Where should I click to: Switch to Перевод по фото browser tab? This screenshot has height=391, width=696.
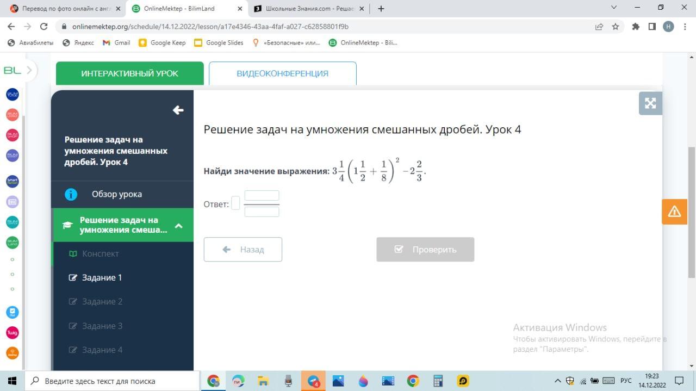pyautogui.click(x=64, y=9)
